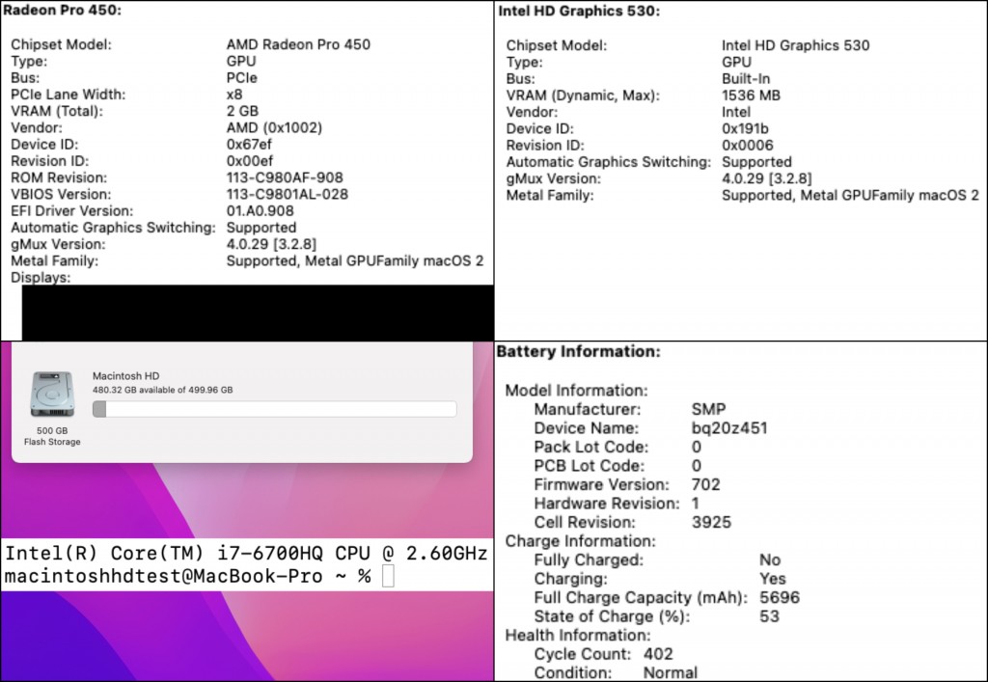Viewport: 988px width, 682px height.
Task: Click the '3925' cell revision value
Action: click(x=711, y=522)
